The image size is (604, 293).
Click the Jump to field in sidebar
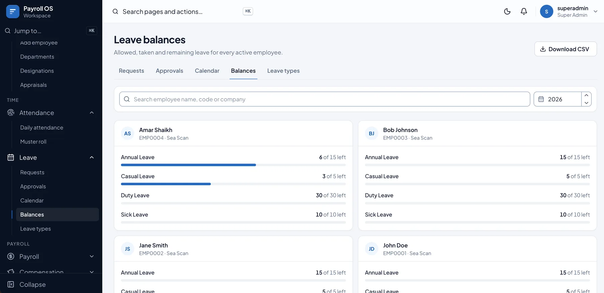[x=51, y=31]
